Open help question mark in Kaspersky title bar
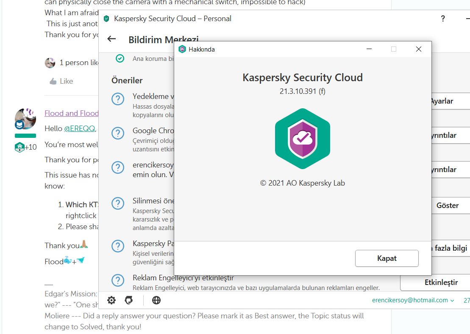470x334 pixels. click(443, 19)
